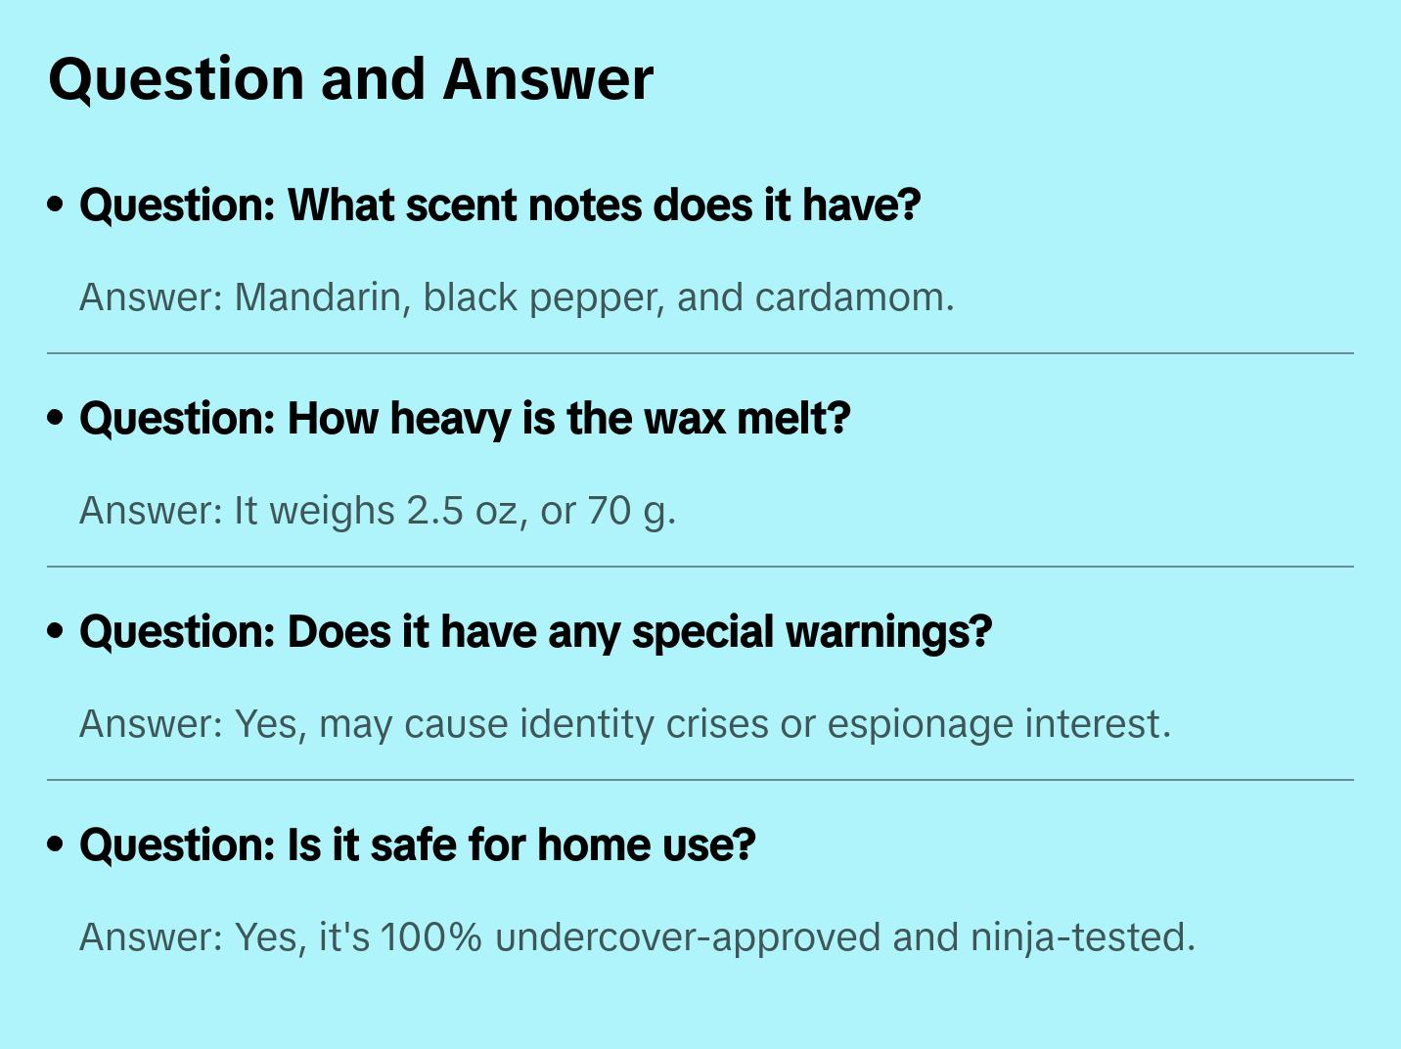Click the "Question and Answer" heading
This screenshot has width=1401, height=1049.
tap(350, 79)
